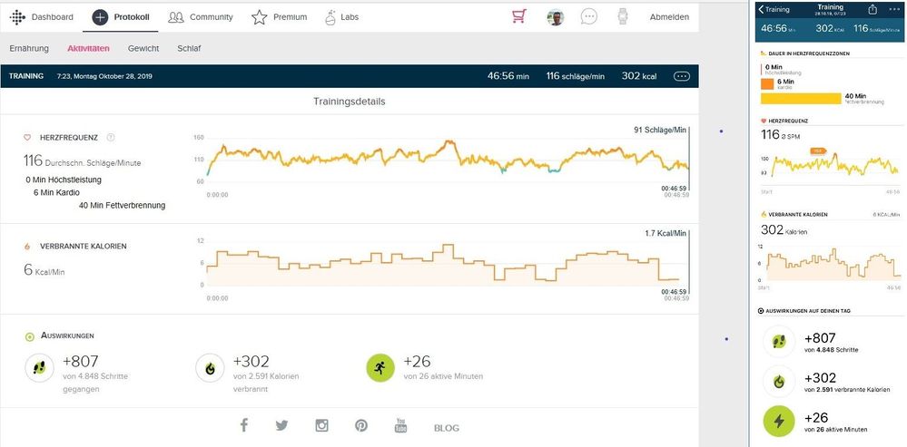Screen dimensions: 907x447
Task: Open the three-dot menu in mobile header
Action: 893,9
